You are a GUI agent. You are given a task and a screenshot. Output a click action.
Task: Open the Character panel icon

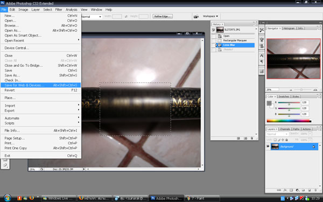coord(262,55)
